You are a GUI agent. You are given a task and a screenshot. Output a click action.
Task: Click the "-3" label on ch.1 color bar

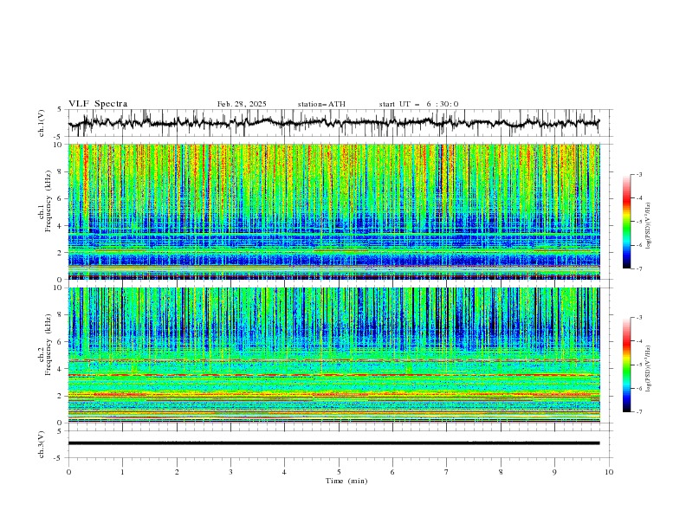click(x=638, y=174)
